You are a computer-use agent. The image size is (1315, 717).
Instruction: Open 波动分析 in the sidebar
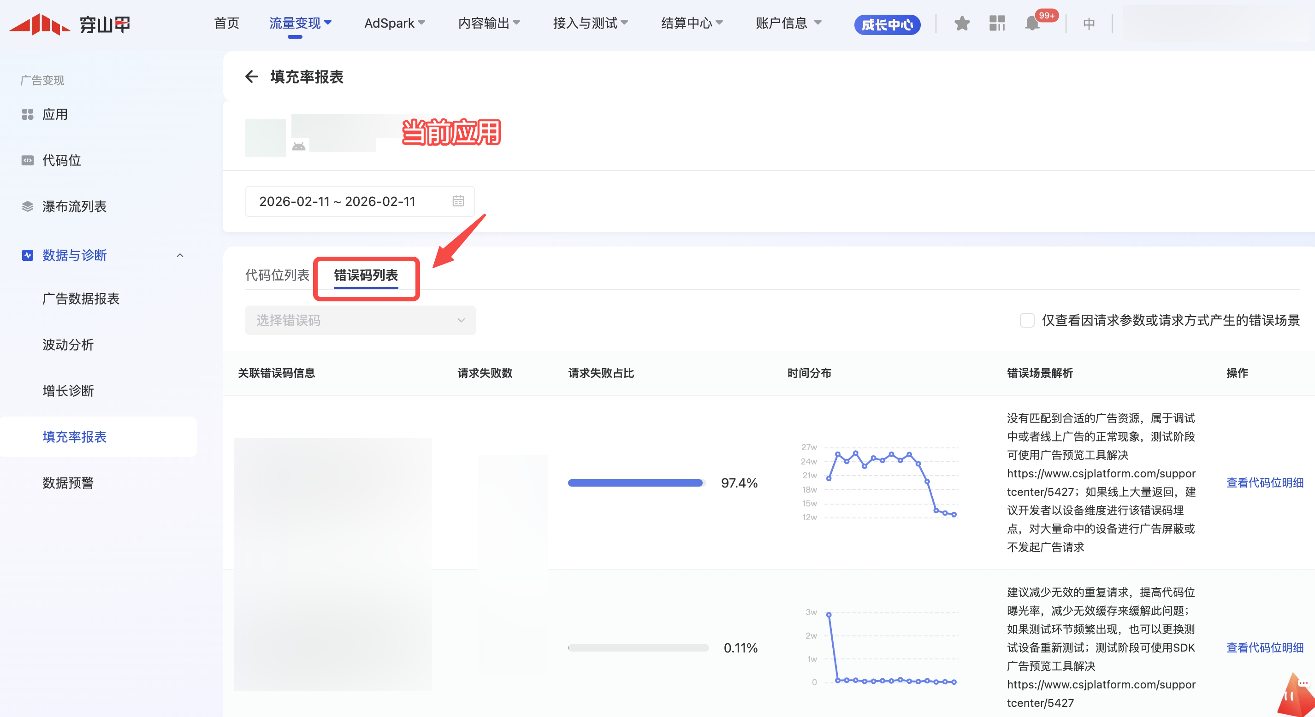tap(68, 345)
